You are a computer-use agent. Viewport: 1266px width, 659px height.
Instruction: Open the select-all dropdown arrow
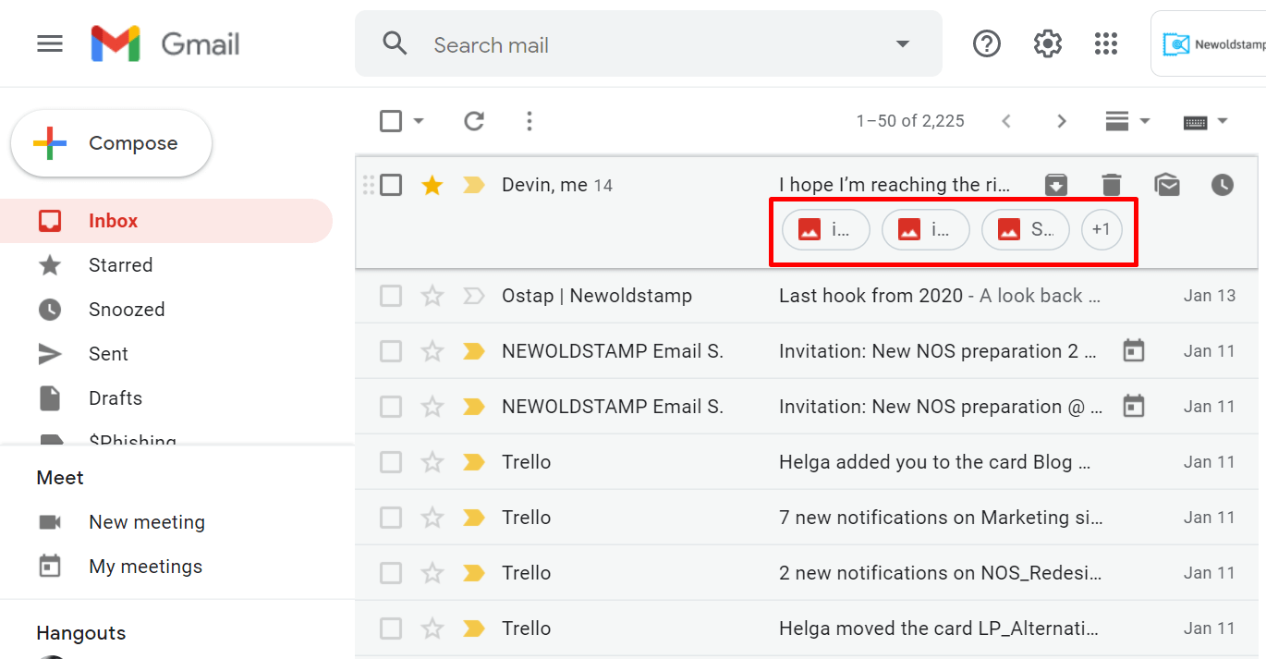(419, 121)
